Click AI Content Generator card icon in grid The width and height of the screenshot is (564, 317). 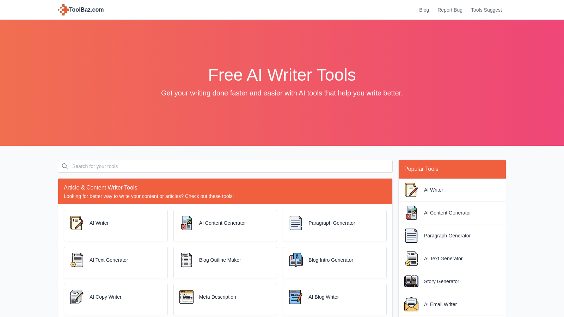[x=186, y=223]
